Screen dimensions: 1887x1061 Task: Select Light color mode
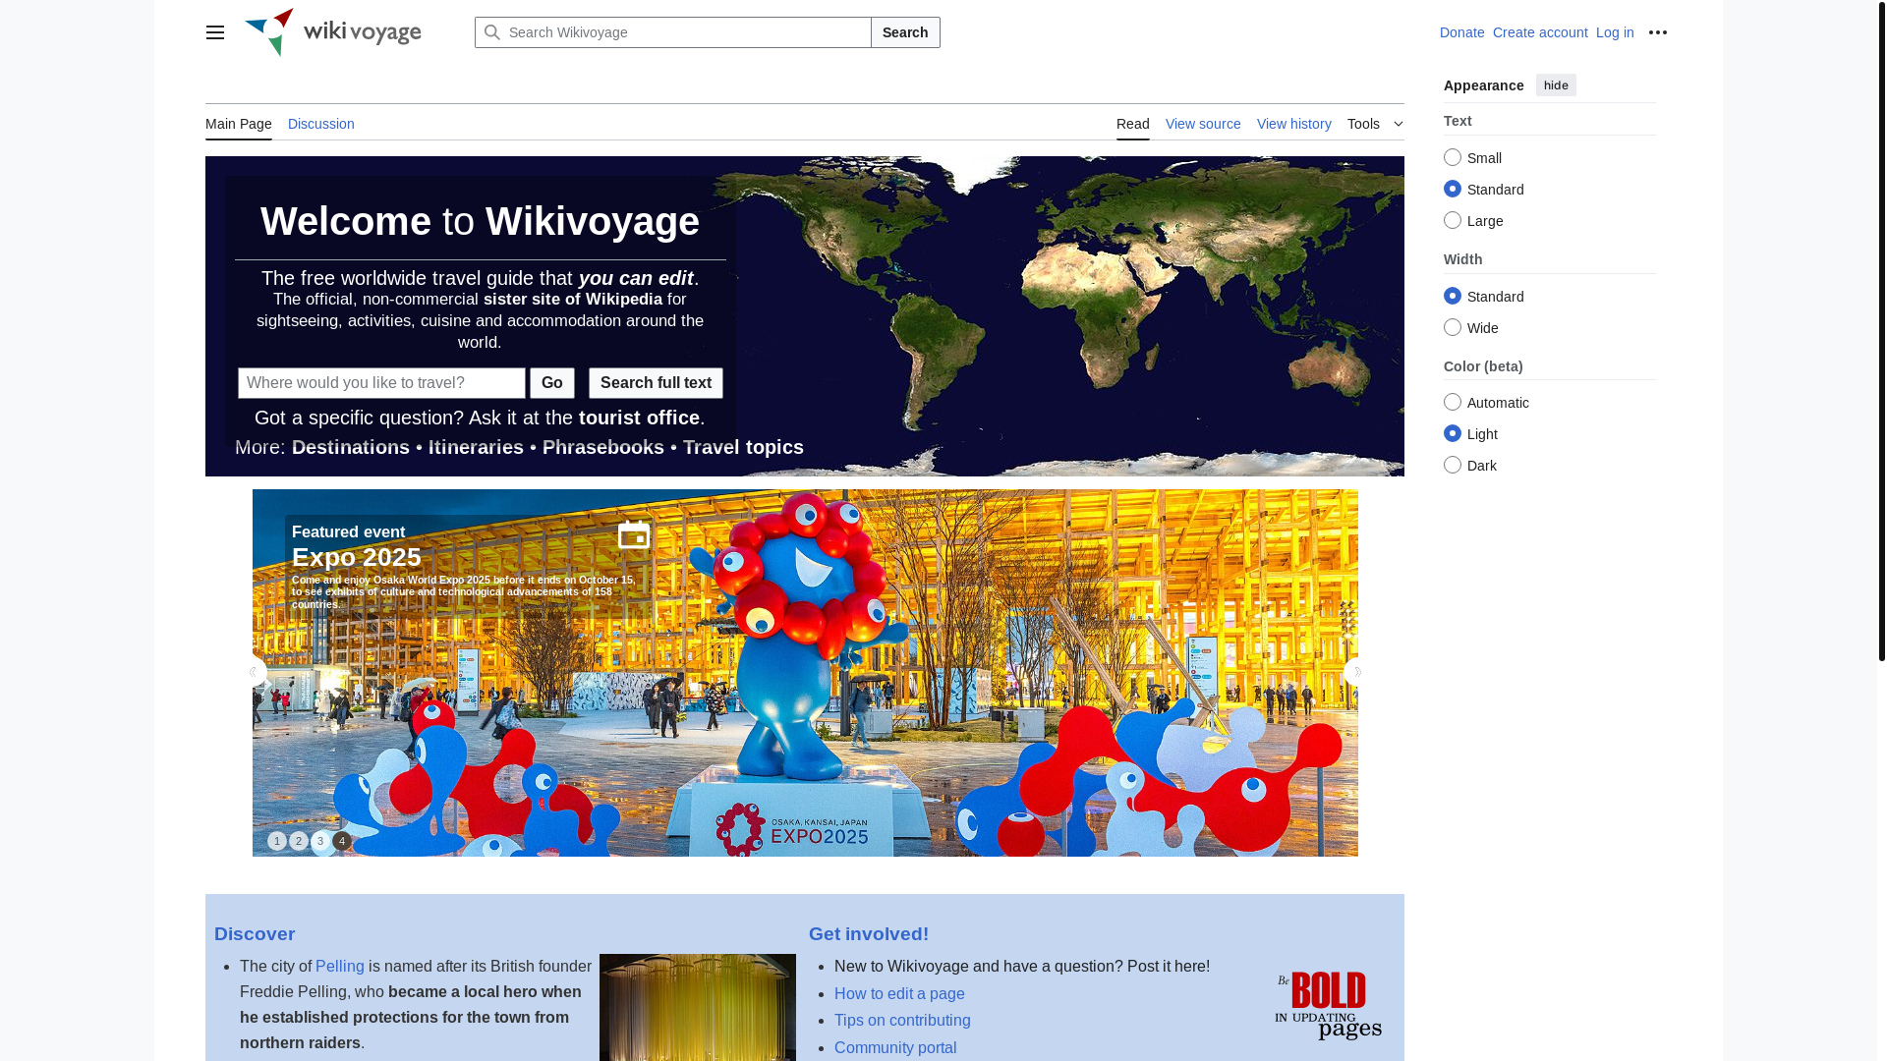point(1453,433)
